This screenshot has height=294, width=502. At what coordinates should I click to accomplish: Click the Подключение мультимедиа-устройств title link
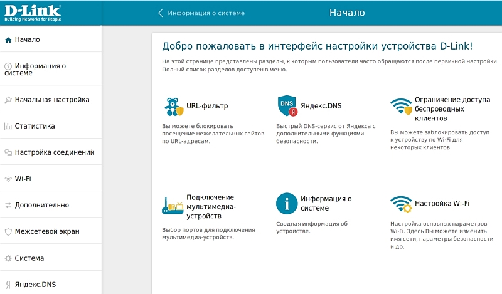tap(210, 206)
